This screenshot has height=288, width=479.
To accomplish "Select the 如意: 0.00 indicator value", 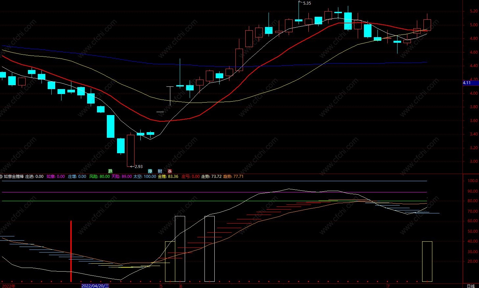I will coord(56,177).
